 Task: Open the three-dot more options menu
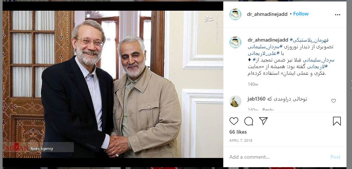coord(337,15)
